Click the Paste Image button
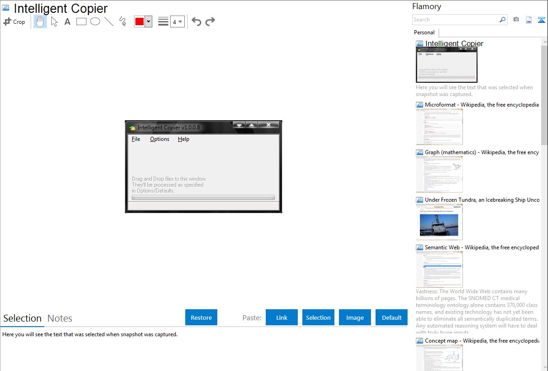This screenshot has width=548, height=371. 355,317
